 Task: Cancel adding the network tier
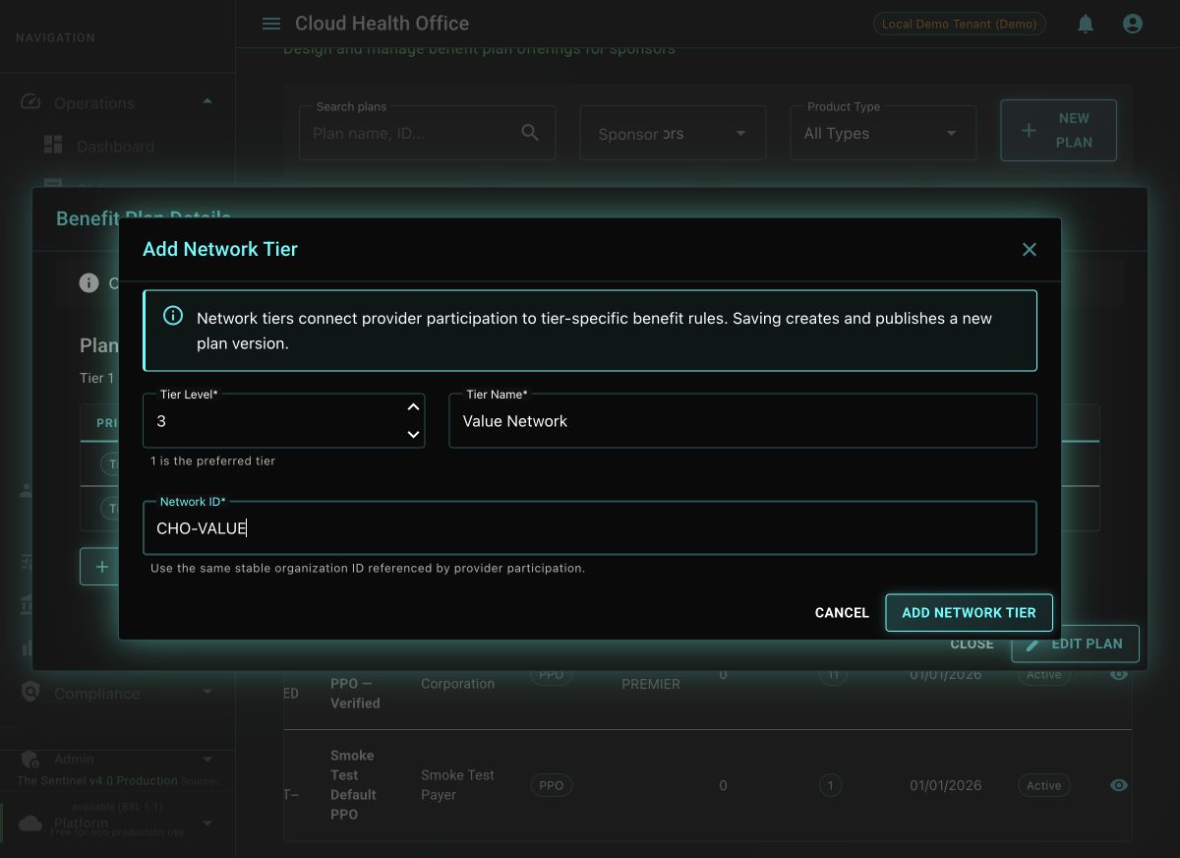click(842, 612)
